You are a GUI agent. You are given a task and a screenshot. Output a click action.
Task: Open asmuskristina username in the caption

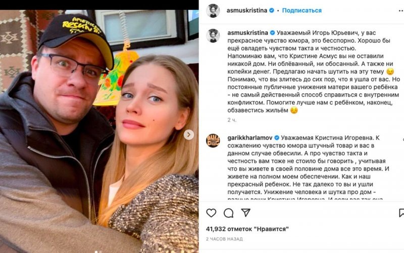[248, 33]
